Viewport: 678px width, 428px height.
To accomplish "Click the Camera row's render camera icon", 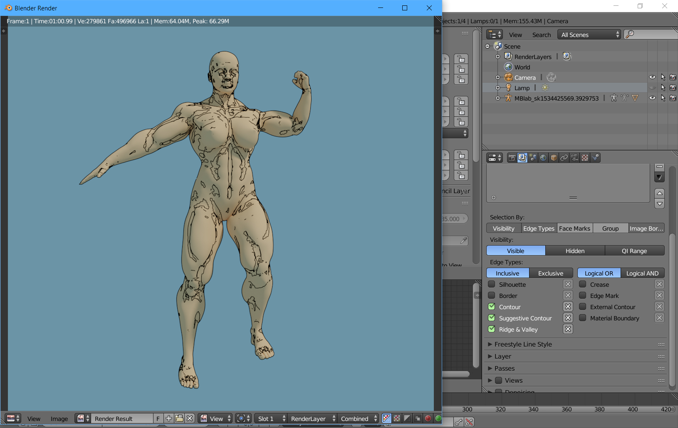I will (x=673, y=77).
